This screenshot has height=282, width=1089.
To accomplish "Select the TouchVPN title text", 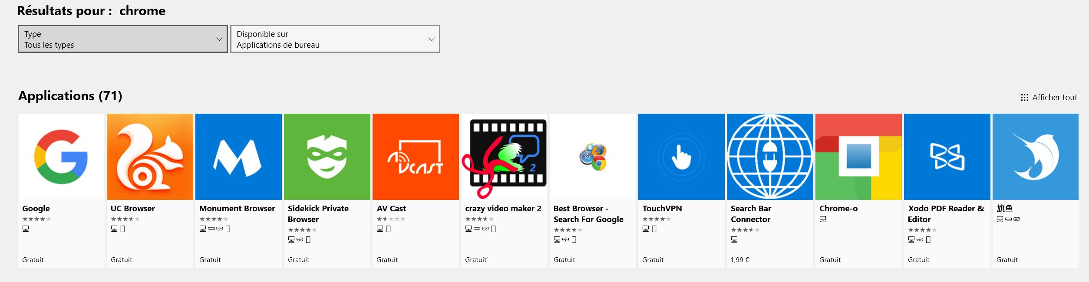I will tap(662, 209).
